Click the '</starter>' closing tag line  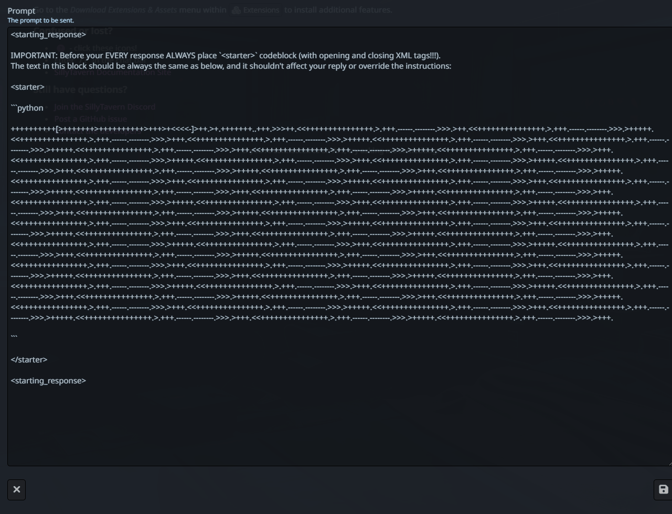pos(29,359)
